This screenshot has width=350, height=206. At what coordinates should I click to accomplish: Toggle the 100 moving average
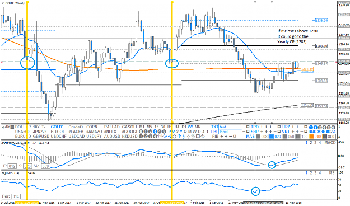pos(305,137)
